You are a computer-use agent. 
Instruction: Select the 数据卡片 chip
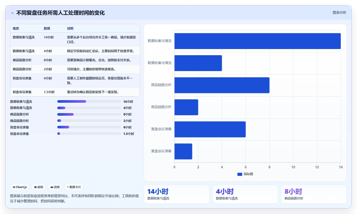click(x=74, y=187)
